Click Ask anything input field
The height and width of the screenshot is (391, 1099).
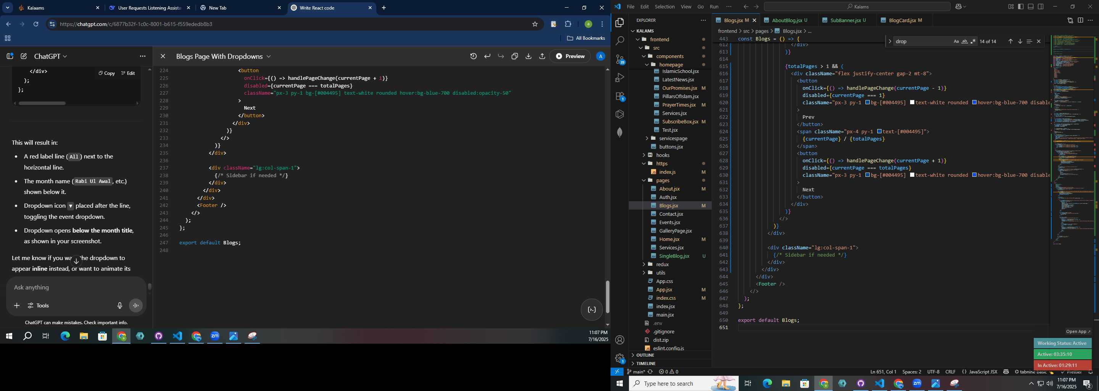pos(76,288)
